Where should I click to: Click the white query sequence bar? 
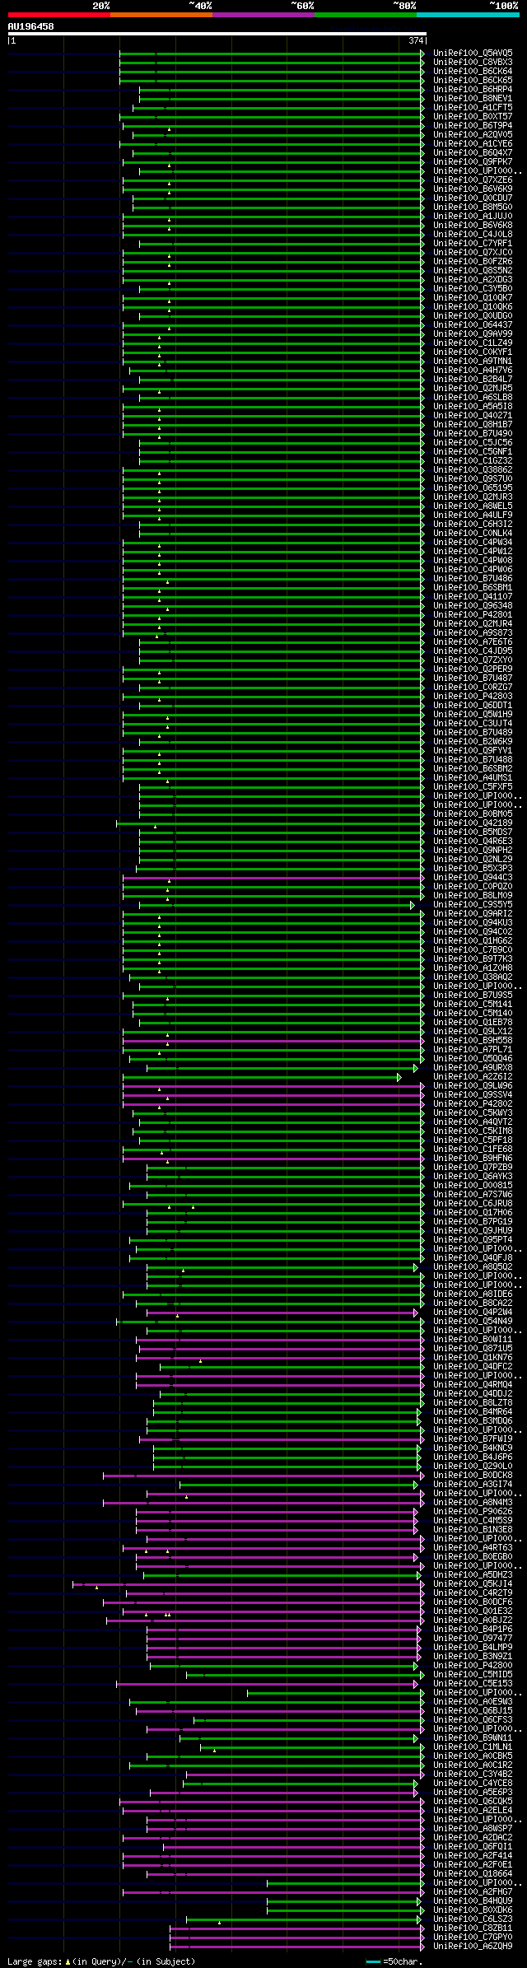(217, 34)
